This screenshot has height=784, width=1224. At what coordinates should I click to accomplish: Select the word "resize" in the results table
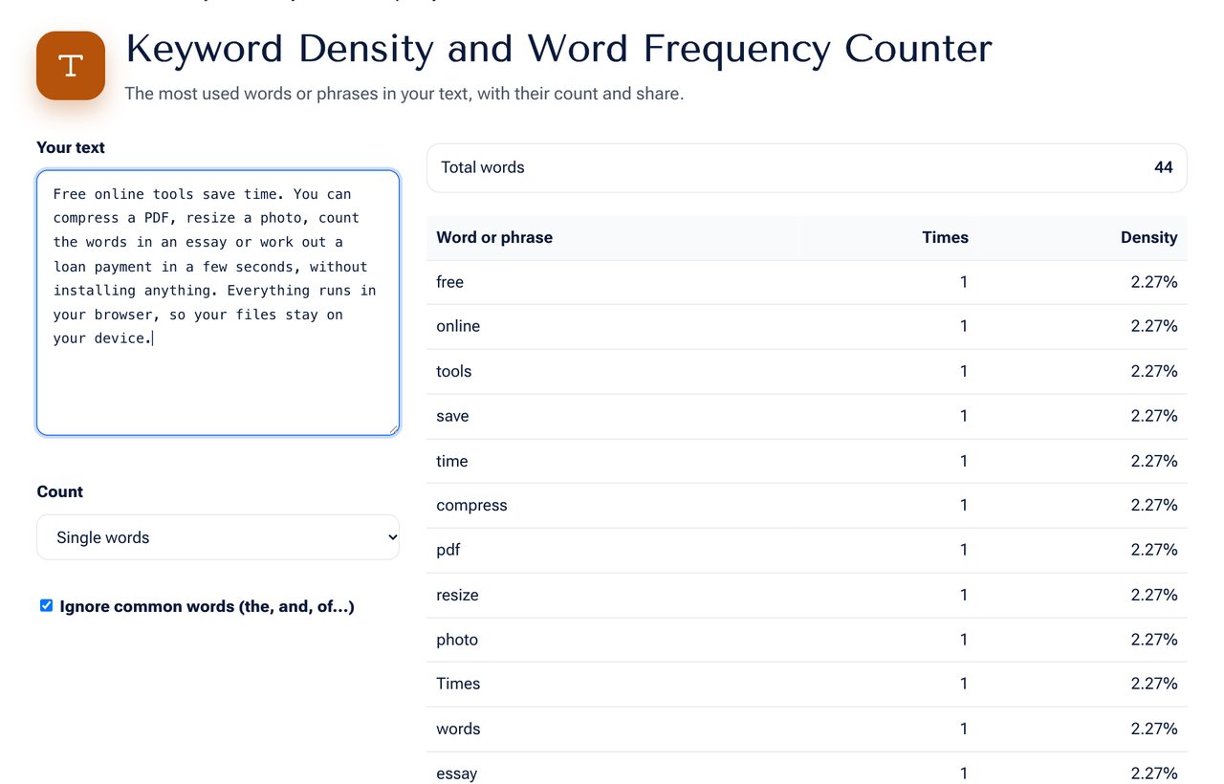[457, 595]
